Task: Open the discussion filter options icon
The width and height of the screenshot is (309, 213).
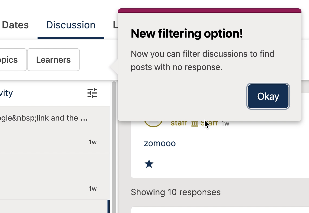Action: (92, 93)
